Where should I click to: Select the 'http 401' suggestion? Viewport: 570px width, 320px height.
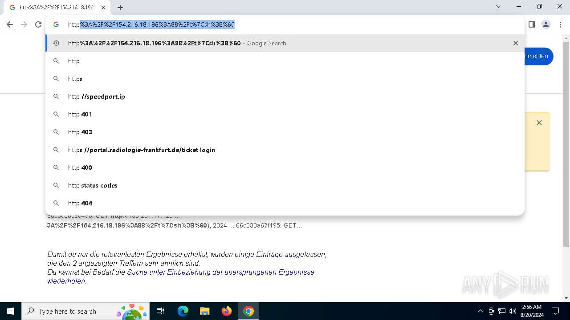285,114
